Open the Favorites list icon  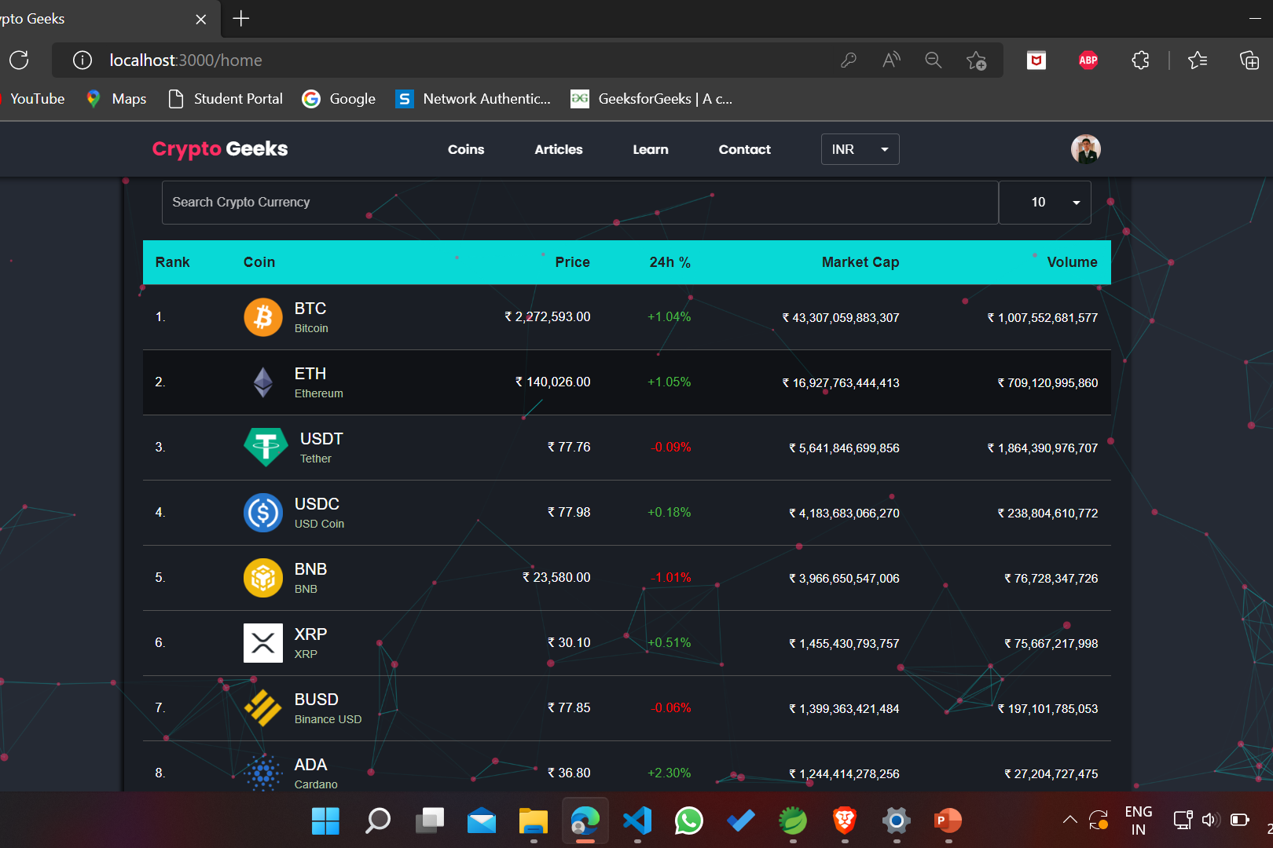(1198, 60)
